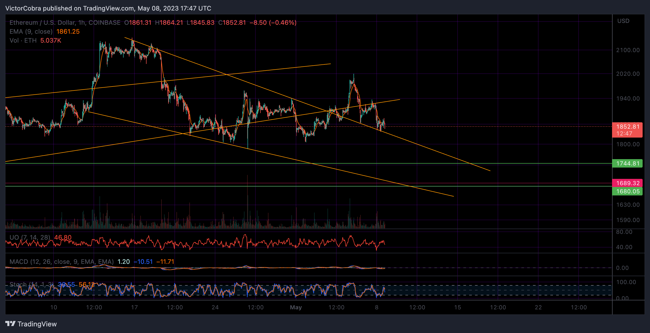
Task: Click the volume value 5.037K
Action: 51,41
